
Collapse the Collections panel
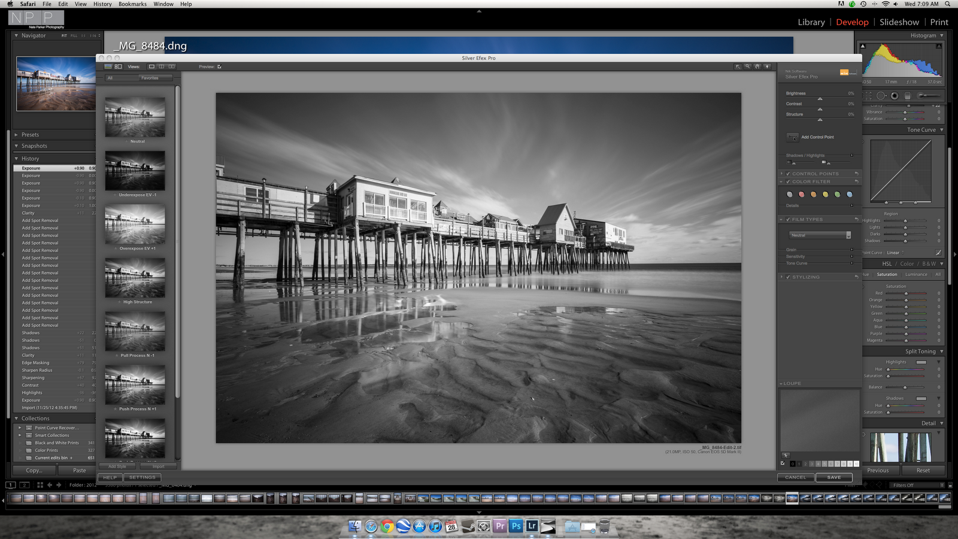coord(16,419)
